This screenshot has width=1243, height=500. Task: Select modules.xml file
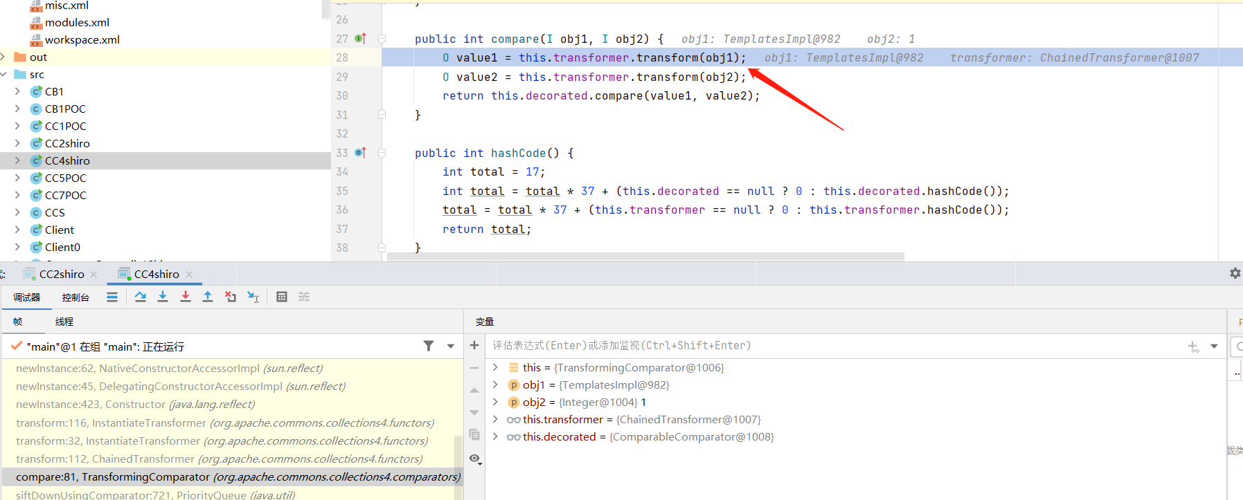(x=77, y=22)
